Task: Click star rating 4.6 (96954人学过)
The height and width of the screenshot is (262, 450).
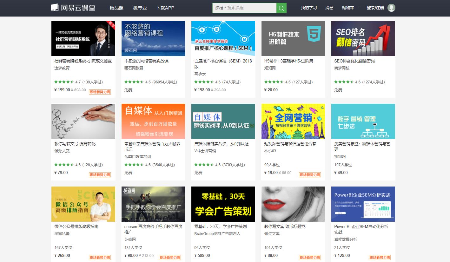Action: (x=151, y=82)
